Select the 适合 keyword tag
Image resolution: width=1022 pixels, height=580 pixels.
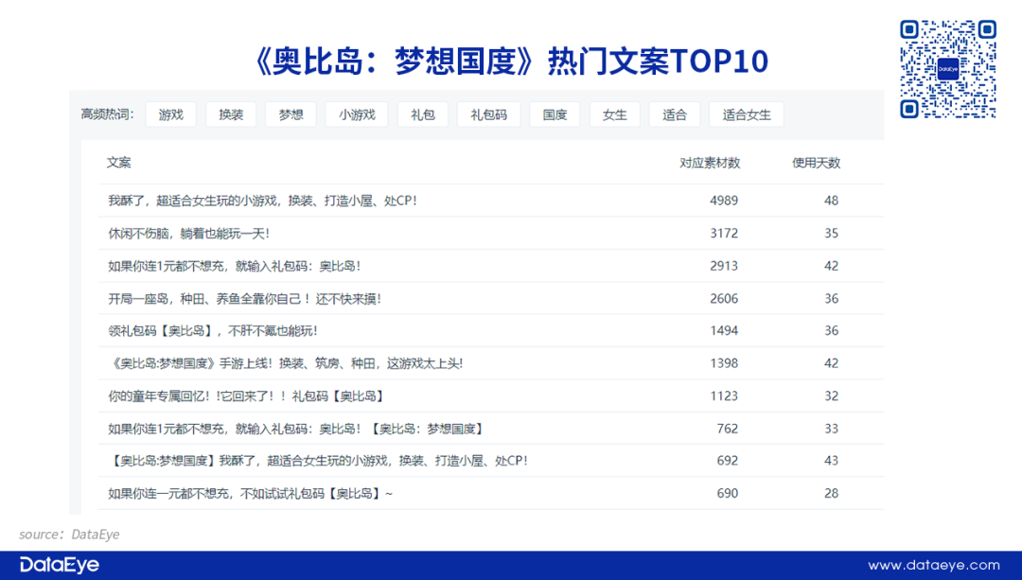(675, 114)
